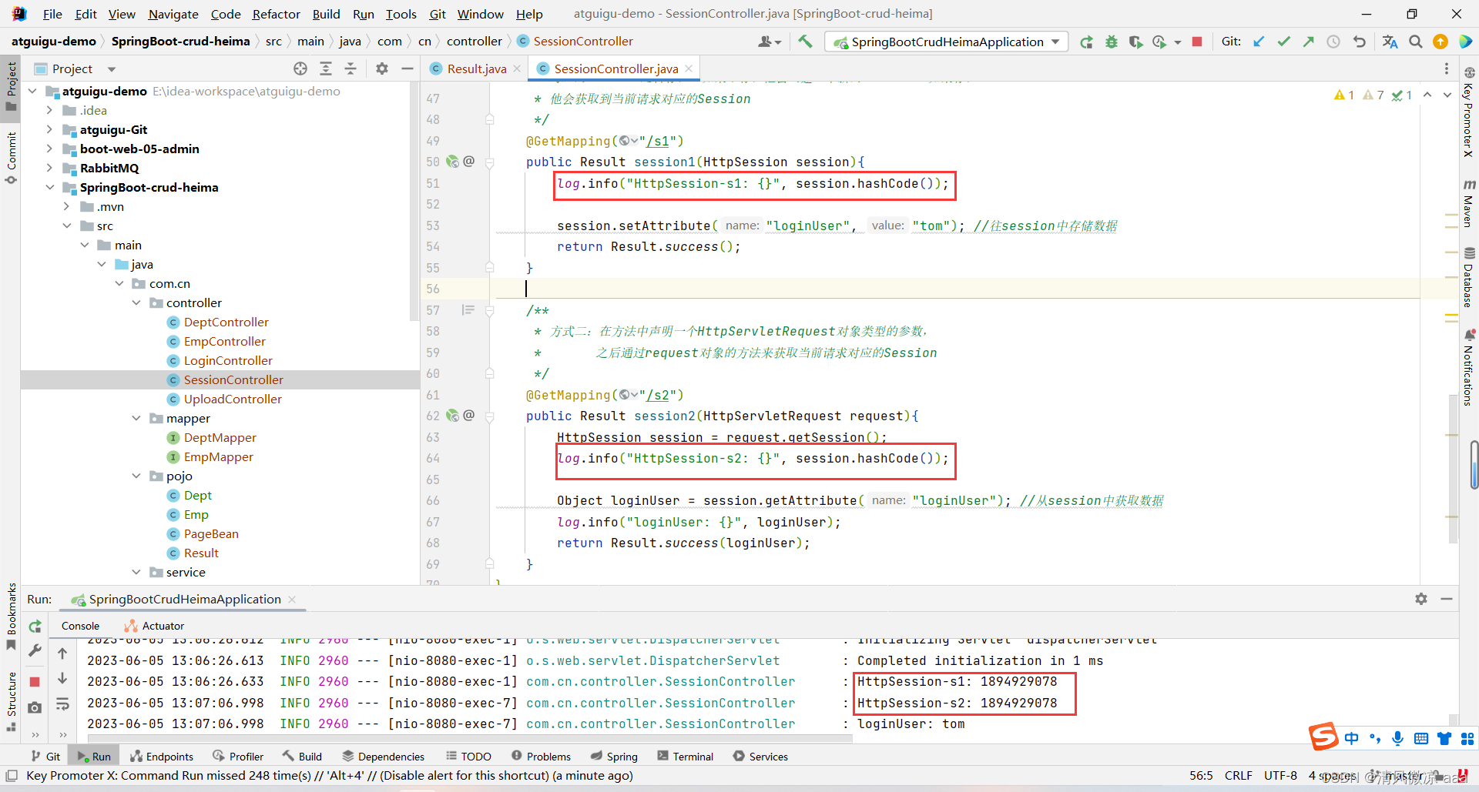Screen dimensions: 1479x792
Task: Show Git history clock icon
Action: tap(1333, 42)
